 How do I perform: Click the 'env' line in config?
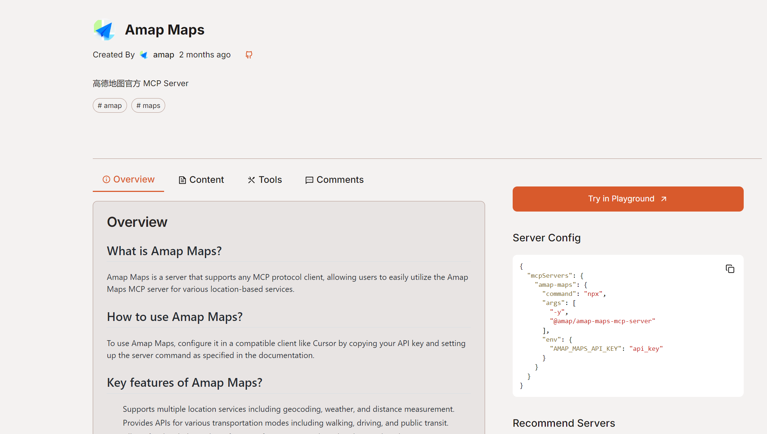coord(557,340)
